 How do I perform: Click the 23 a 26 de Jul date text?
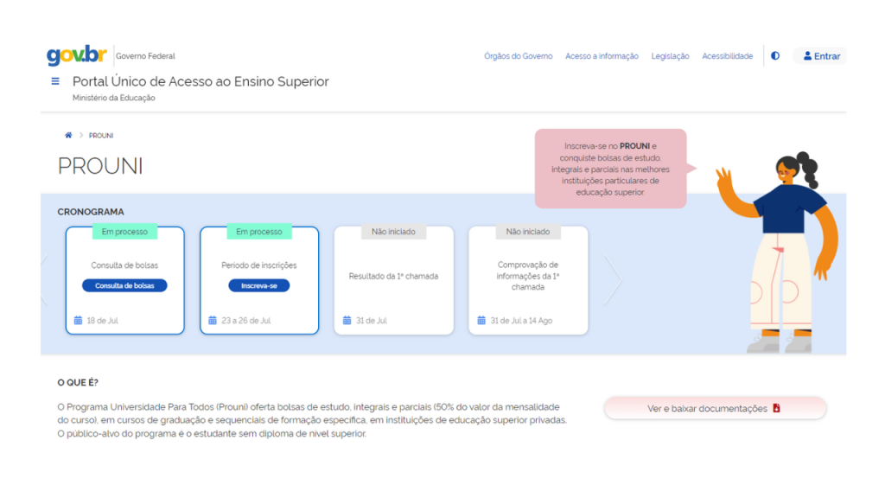click(x=245, y=321)
